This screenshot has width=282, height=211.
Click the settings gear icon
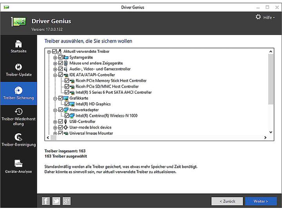tap(258, 17)
